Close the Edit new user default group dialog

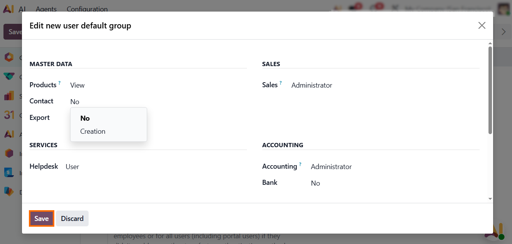pyautogui.click(x=482, y=26)
